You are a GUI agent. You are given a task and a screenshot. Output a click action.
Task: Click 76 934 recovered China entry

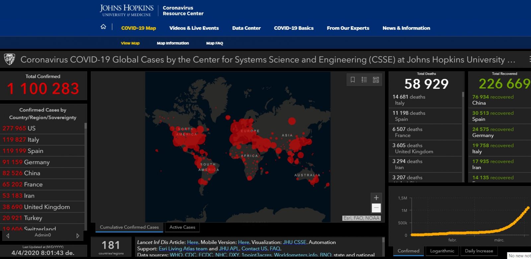[x=500, y=100]
